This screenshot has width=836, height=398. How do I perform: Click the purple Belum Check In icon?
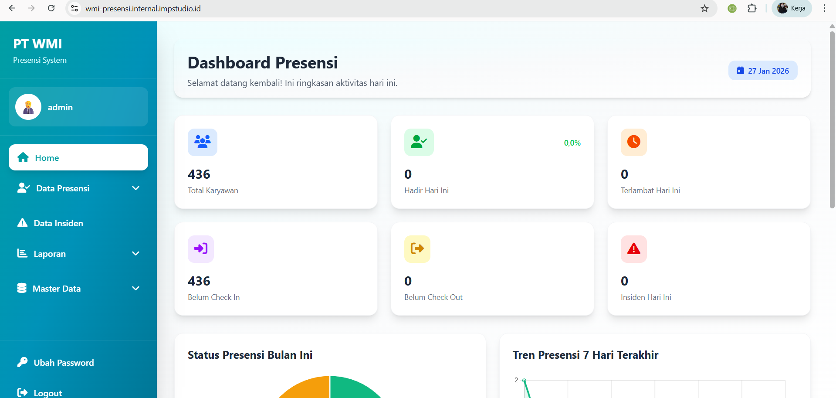pos(200,249)
